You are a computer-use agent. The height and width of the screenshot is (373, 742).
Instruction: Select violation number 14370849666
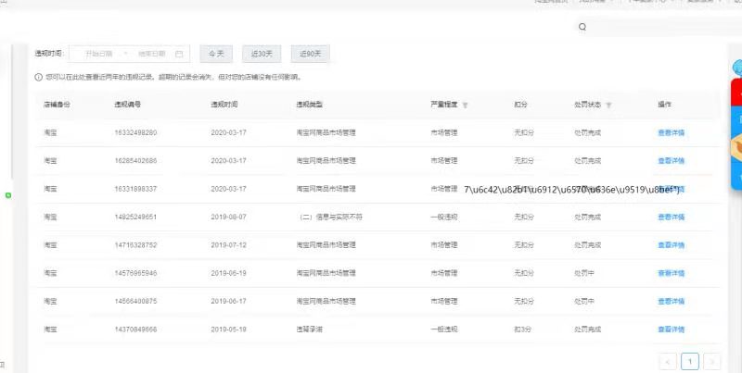tap(135, 329)
